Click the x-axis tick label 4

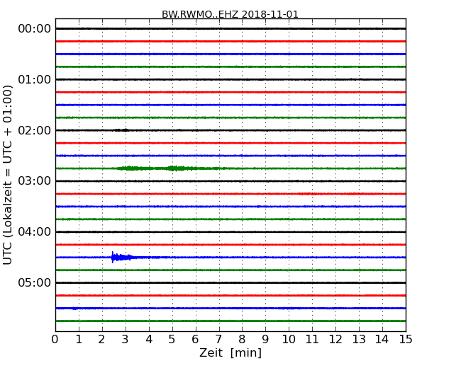[x=148, y=340]
